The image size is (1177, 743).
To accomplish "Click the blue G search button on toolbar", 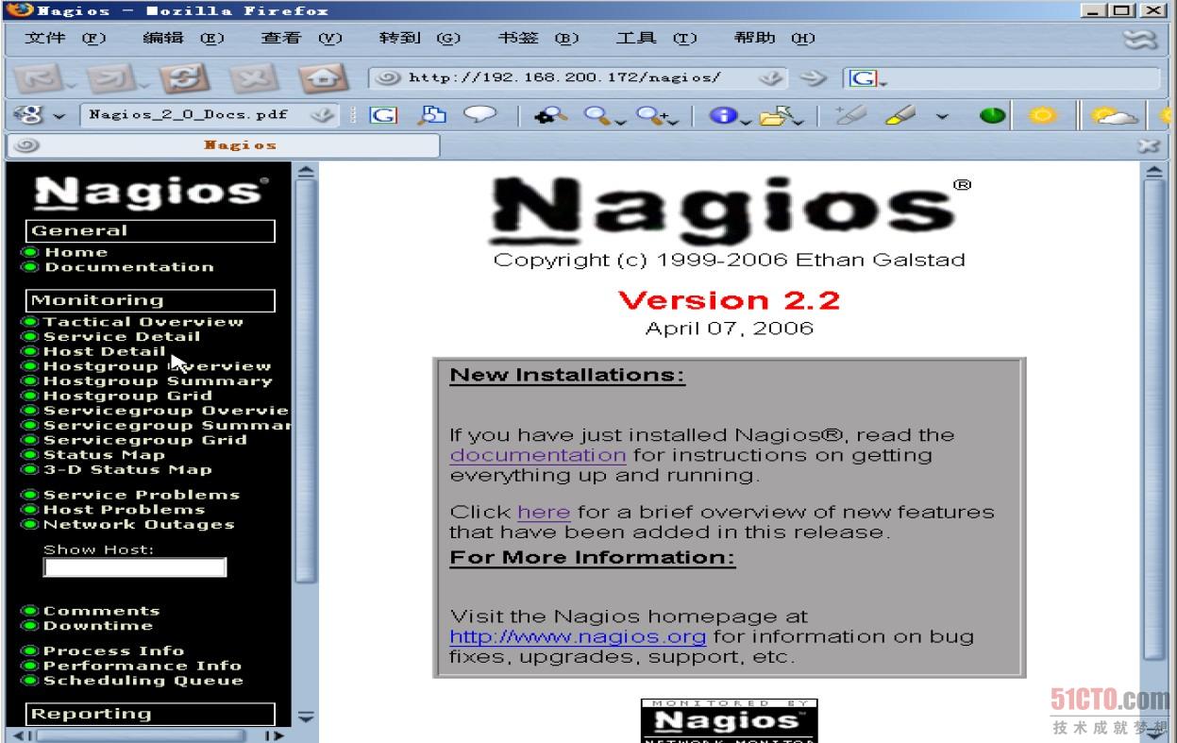I will (x=382, y=115).
